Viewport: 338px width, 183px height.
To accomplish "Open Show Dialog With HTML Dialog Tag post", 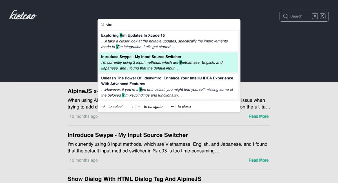I will coord(134,179).
